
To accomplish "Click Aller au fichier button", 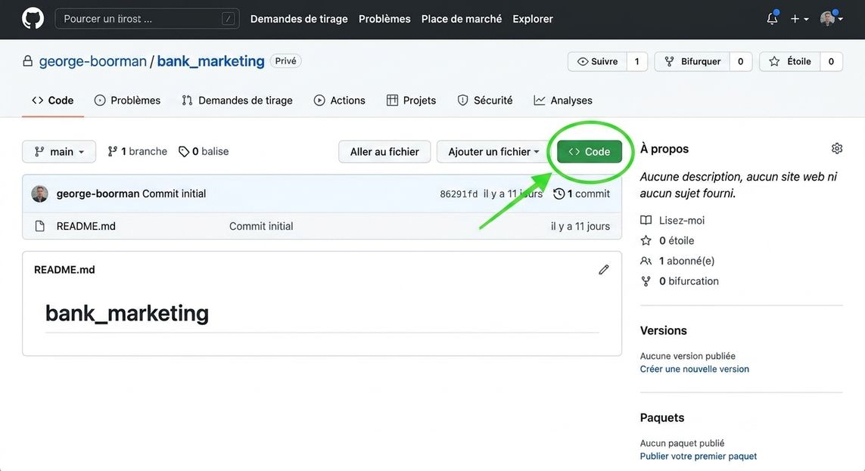I will (x=384, y=151).
